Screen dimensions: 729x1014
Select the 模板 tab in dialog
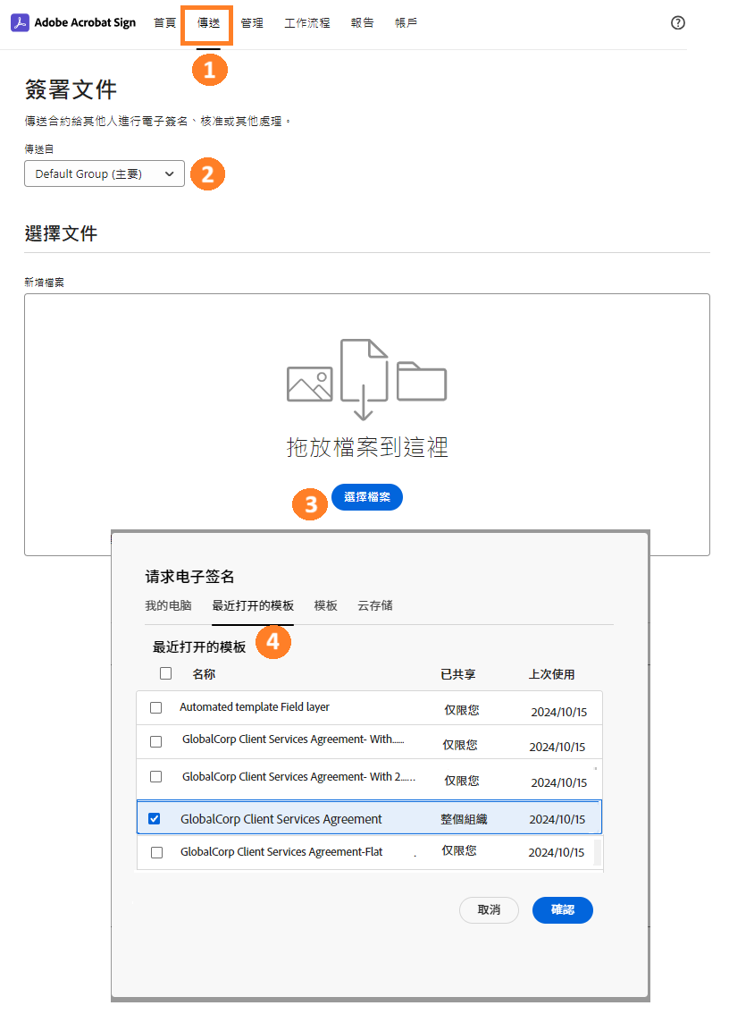point(325,605)
